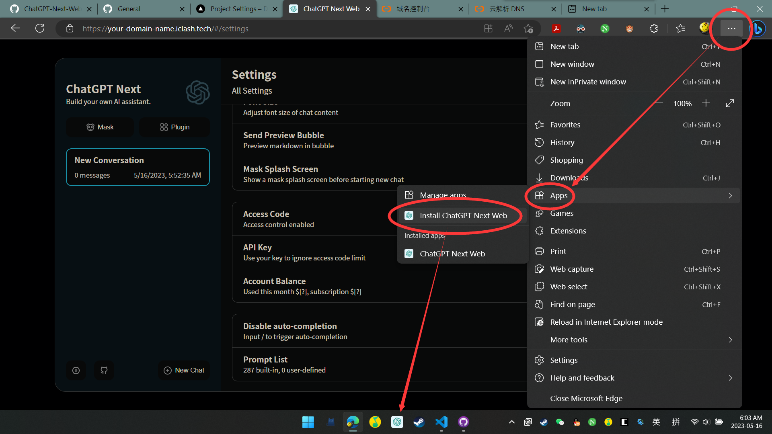Image resolution: width=772 pixels, height=434 pixels.
Task: Expand the Apps submenu in Edge menu
Action: coord(634,196)
